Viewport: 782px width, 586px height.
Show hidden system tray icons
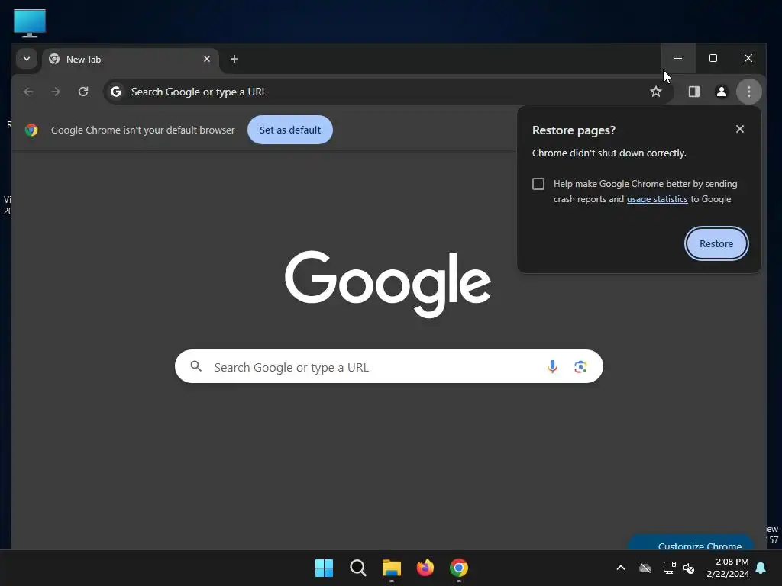pyautogui.click(x=620, y=568)
